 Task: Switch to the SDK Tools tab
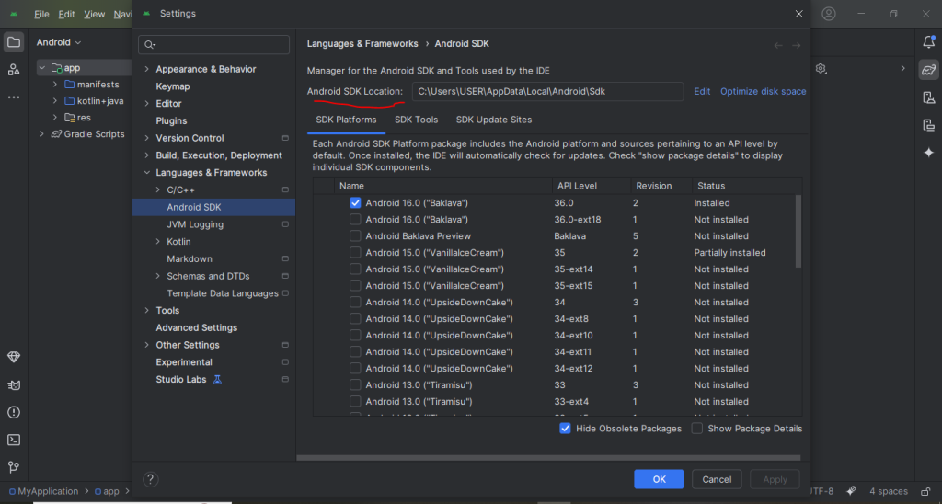416,120
